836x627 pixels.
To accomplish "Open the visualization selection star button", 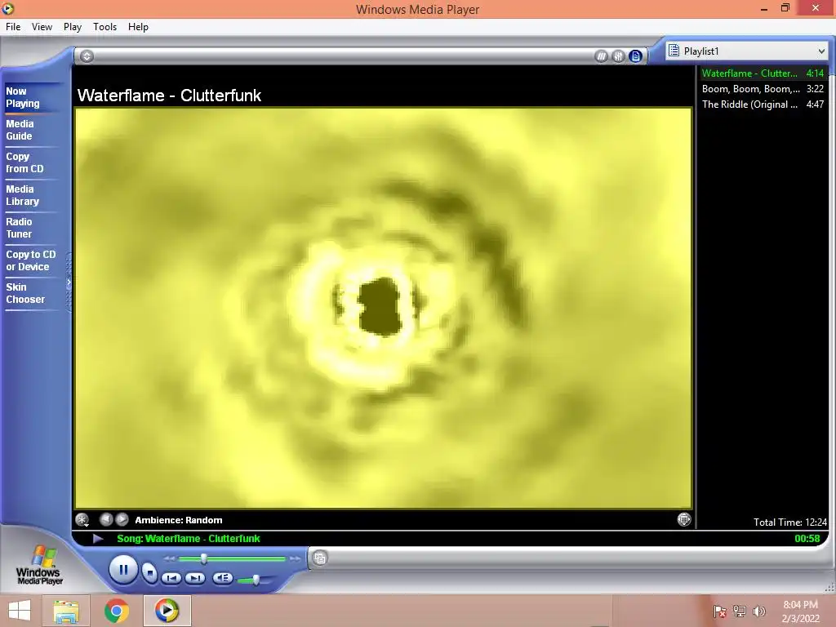I will (x=82, y=519).
